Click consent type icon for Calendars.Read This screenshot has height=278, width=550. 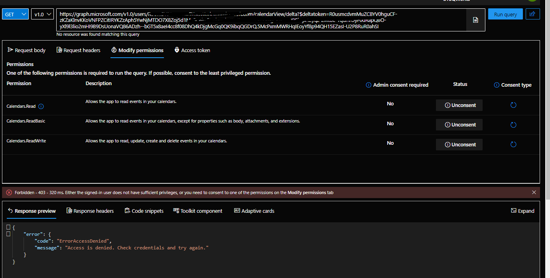(513, 105)
